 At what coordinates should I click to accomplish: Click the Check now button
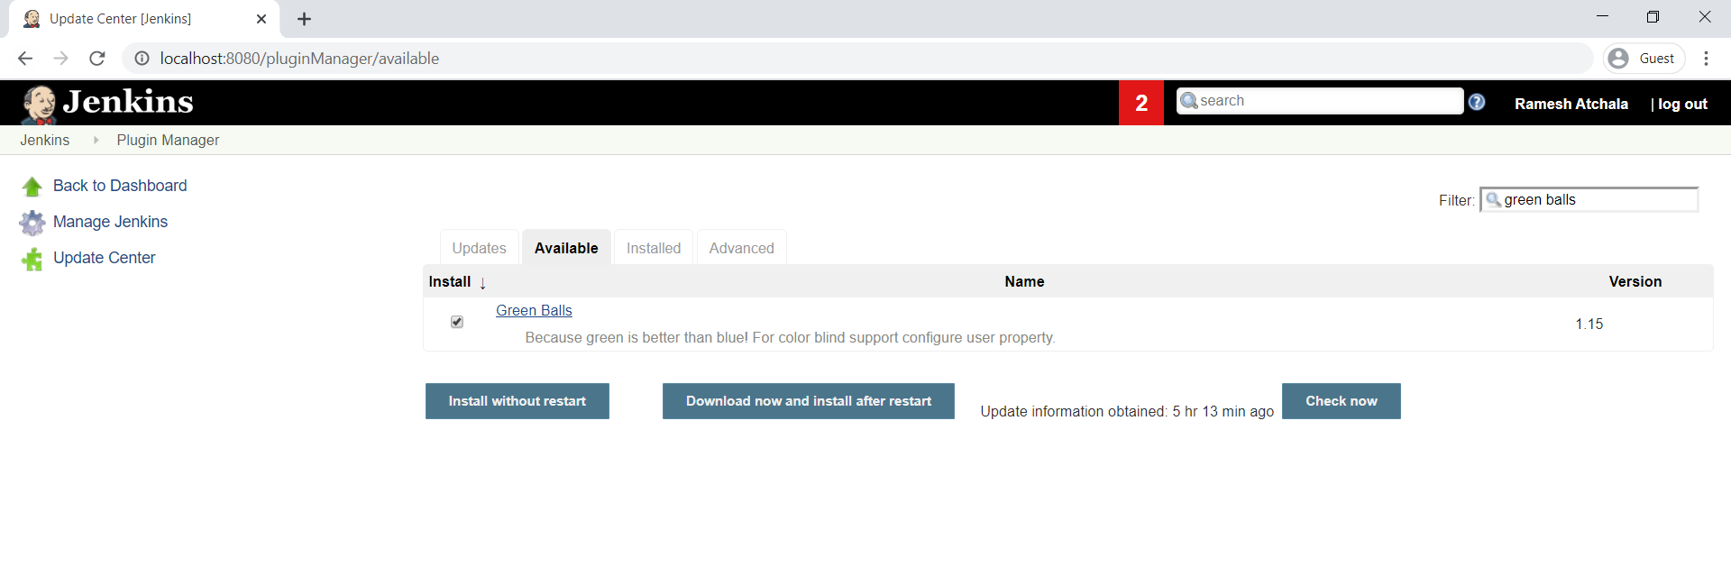click(x=1342, y=401)
